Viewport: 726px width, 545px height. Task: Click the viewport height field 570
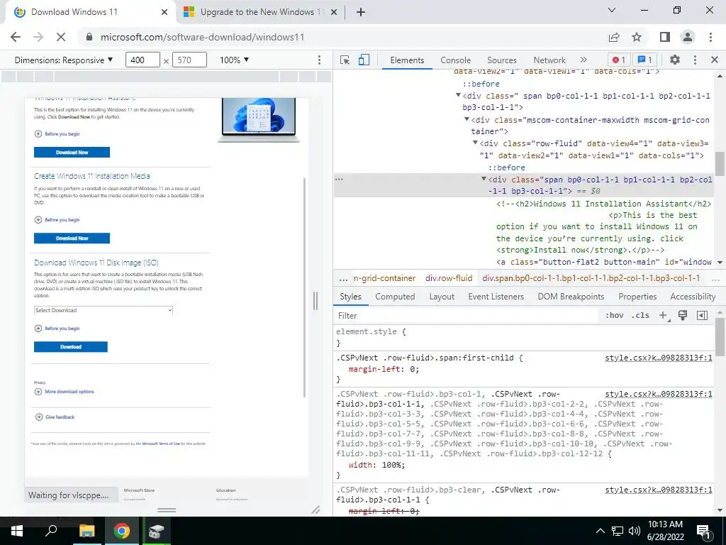pyautogui.click(x=189, y=60)
